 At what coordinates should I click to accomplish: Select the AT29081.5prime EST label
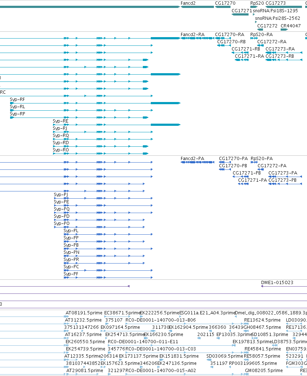point(85,371)
